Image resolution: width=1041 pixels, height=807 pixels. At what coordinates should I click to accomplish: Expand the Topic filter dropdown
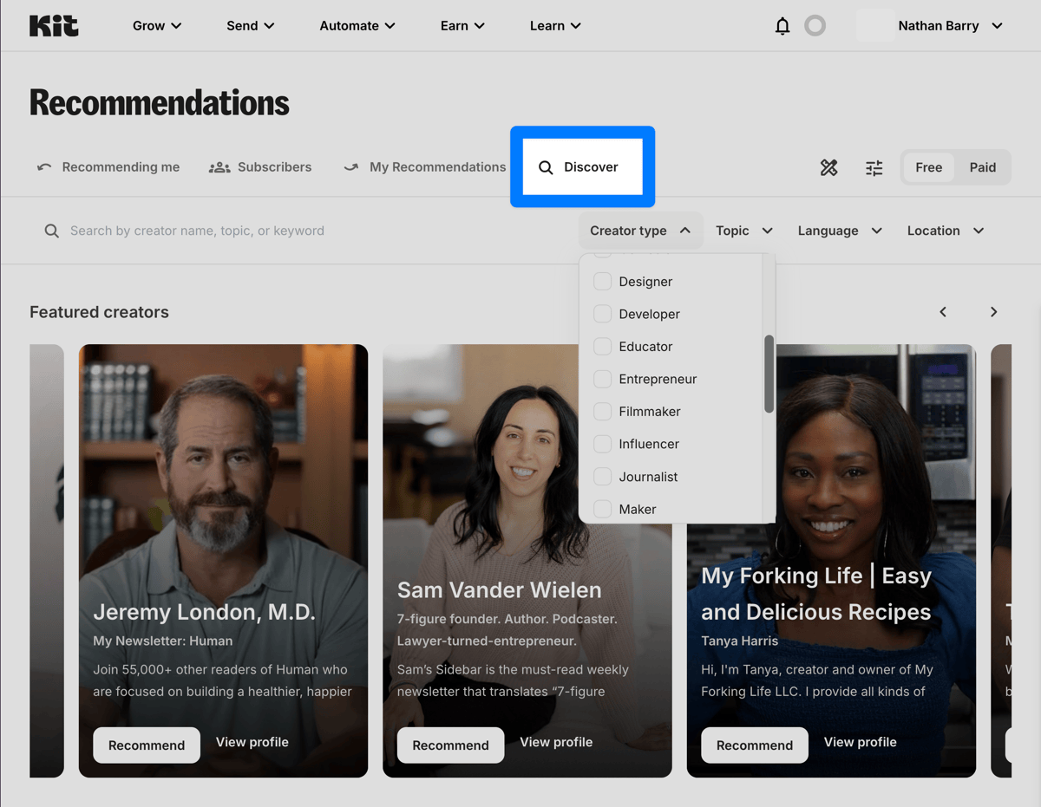[743, 231]
